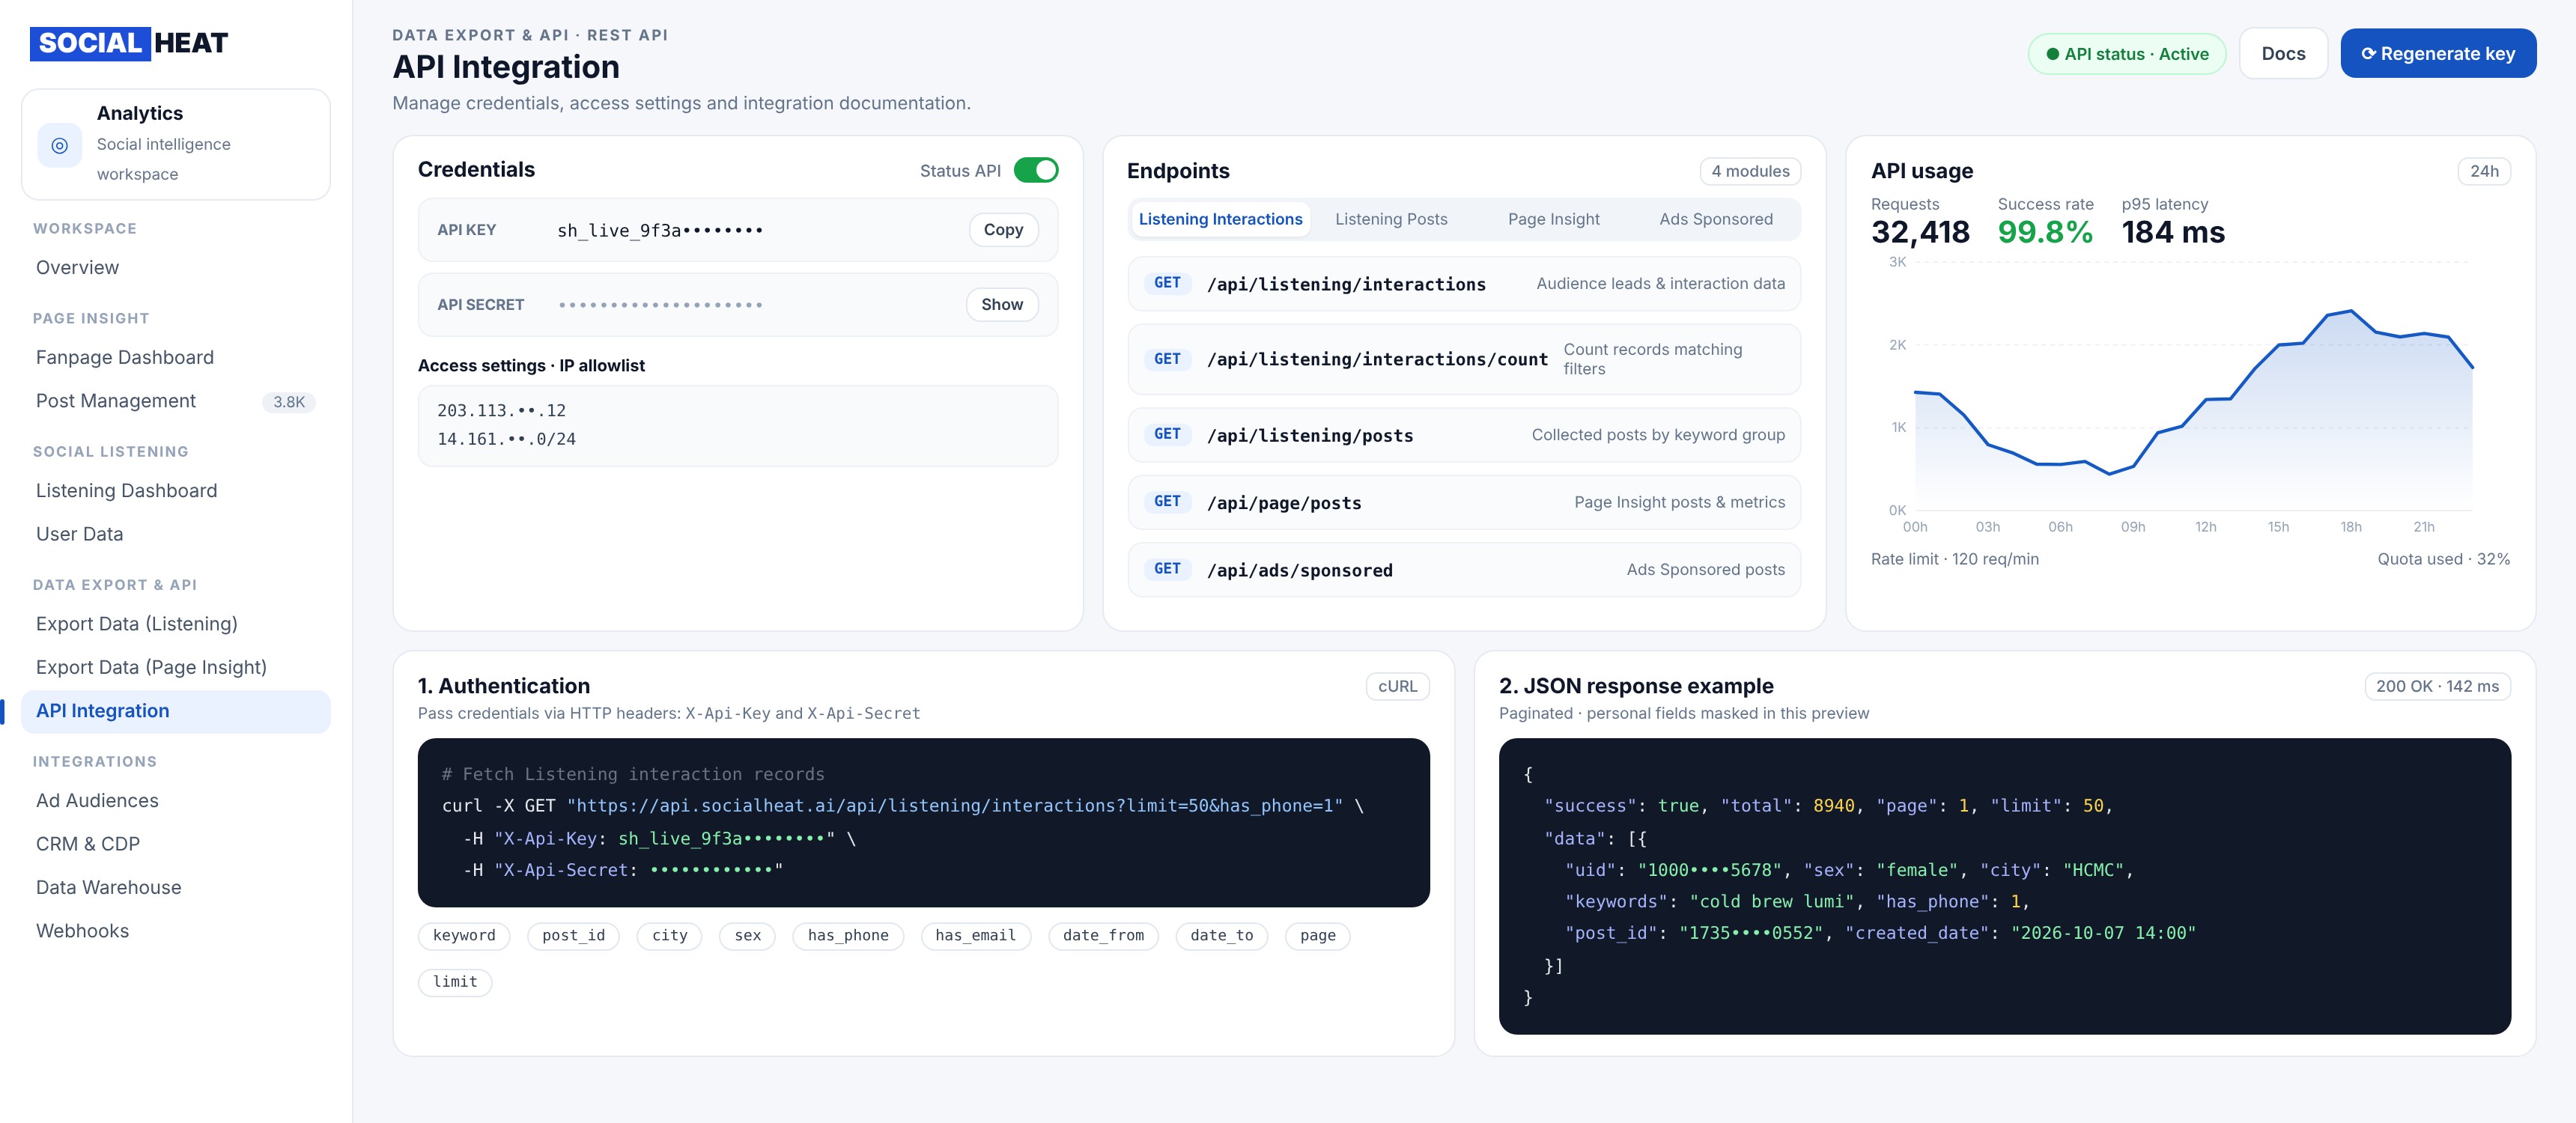Open Data Warehouse integration
Image resolution: width=2576 pixels, height=1123 pixels.
(x=176, y=888)
